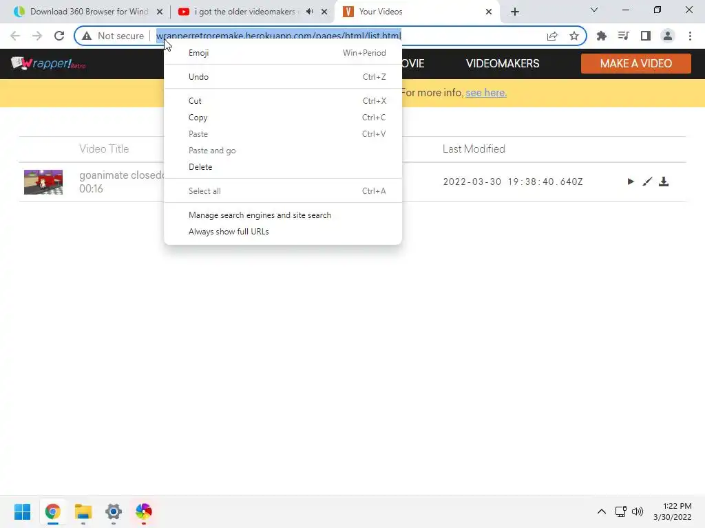Edit the goanimate closed video with pencil icon
Viewport: 705px width, 528px height.
[x=647, y=181]
